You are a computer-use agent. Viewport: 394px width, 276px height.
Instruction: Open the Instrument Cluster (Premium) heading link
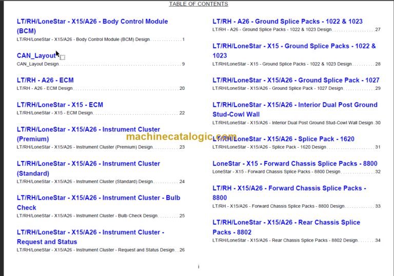pos(88,134)
